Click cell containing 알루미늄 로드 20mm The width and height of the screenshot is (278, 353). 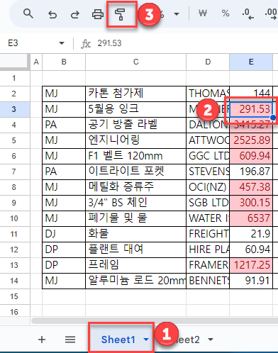tap(135, 281)
